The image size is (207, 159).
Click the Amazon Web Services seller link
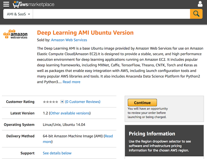coord(69,40)
